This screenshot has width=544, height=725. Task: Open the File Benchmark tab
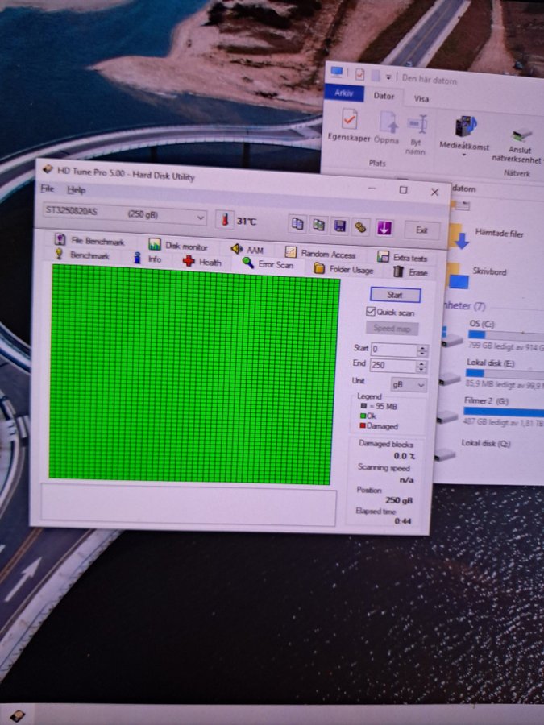click(89, 240)
